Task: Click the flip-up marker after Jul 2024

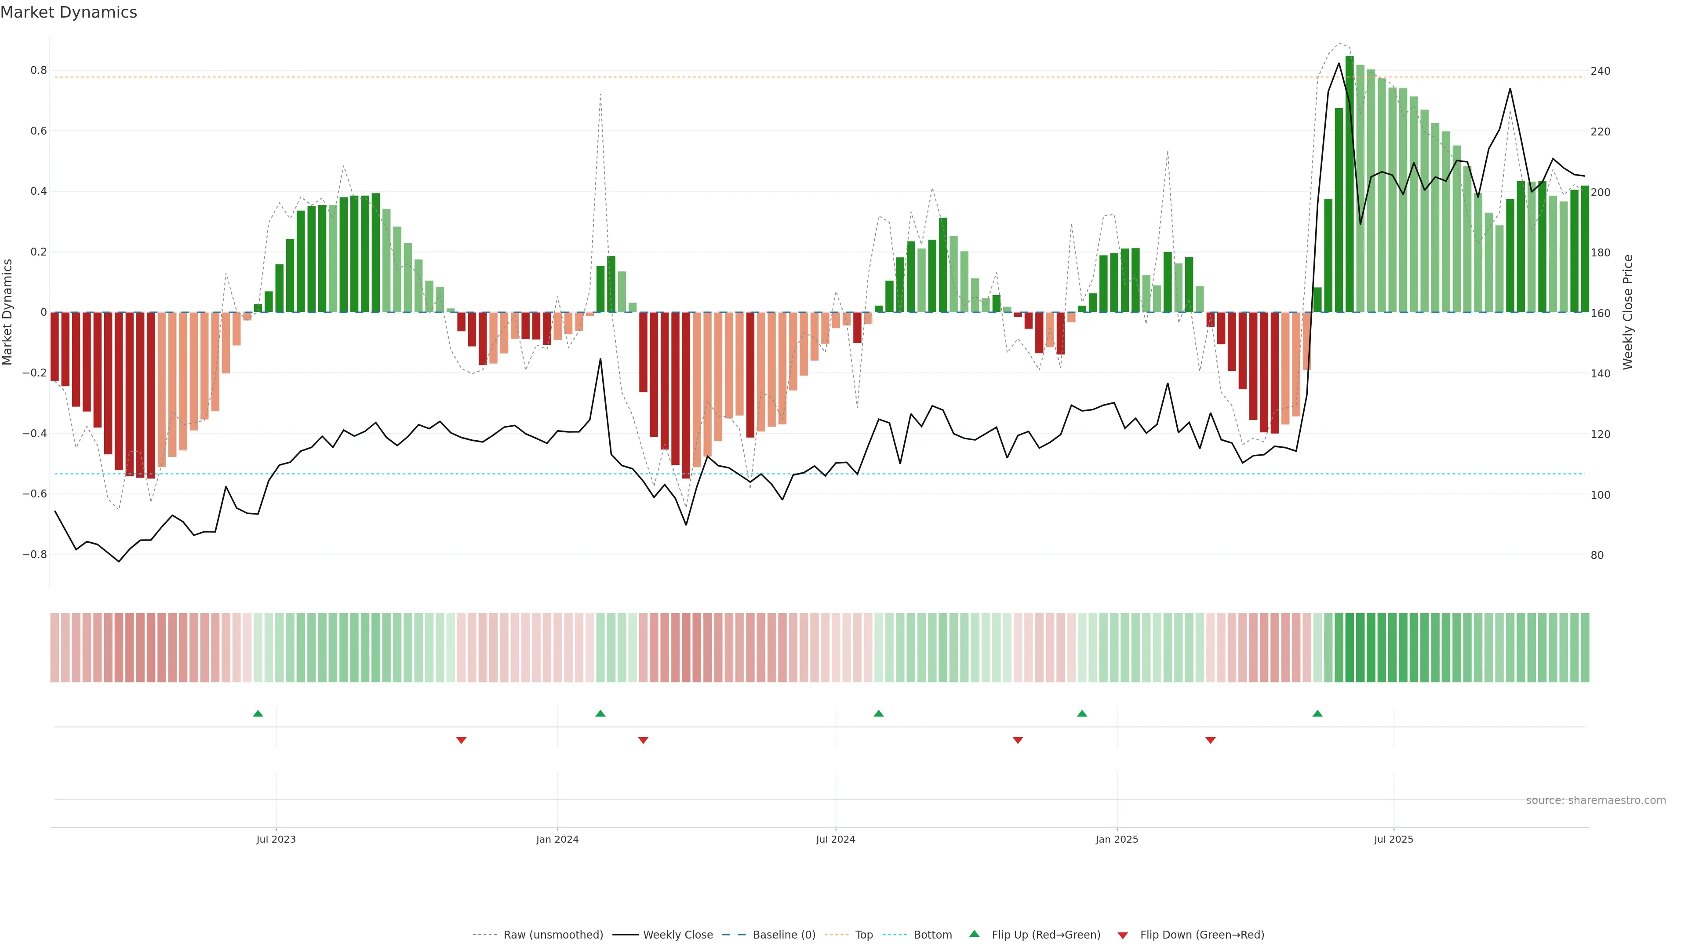Action: [x=879, y=713]
